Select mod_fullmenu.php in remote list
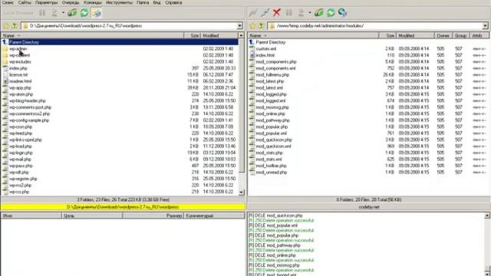491x276 pixels. point(272,75)
